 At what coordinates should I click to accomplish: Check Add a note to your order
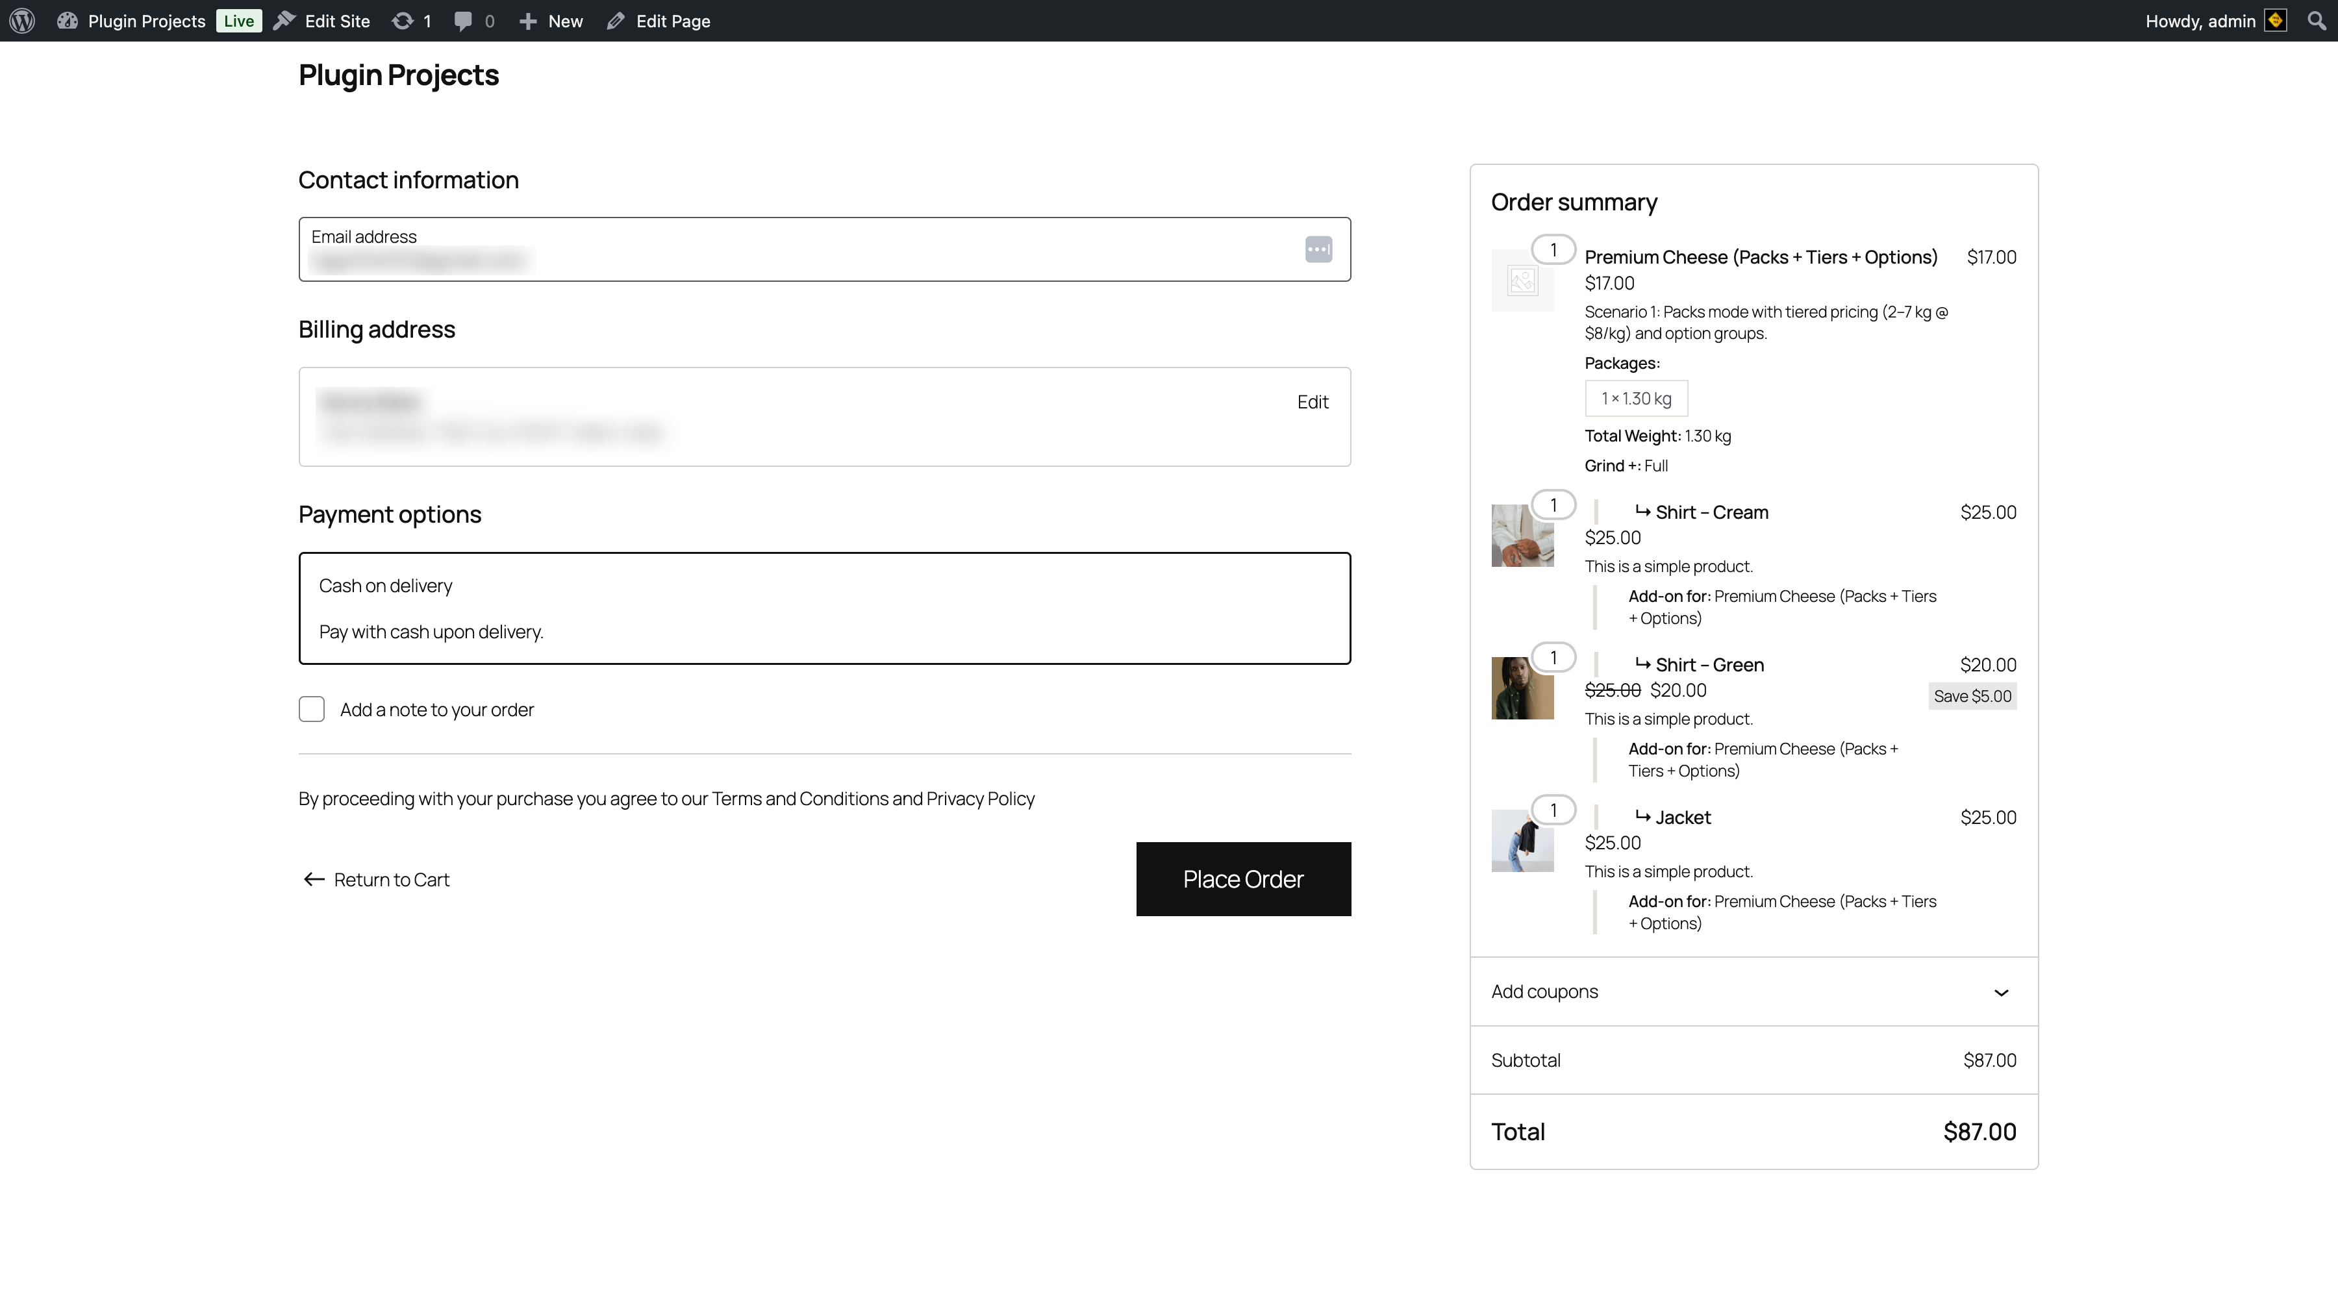310,708
